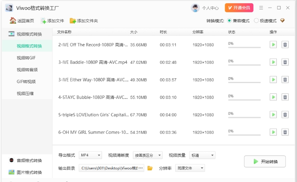Delete the tripleS LOVElution file

coord(285,115)
